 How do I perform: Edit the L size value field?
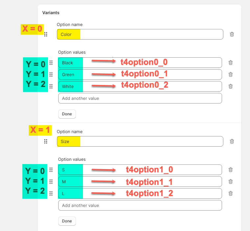coord(140,193)
